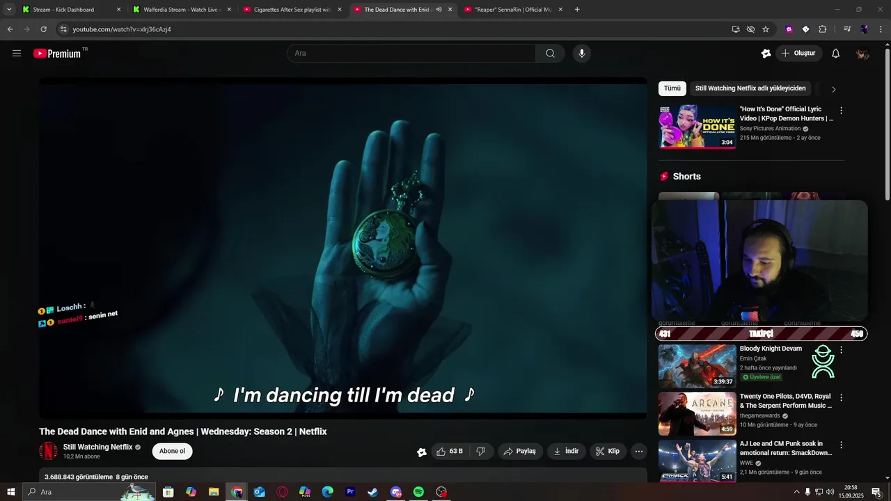Open the purple extension icon
This screenshot has width=891, height=501.
pyautogui.click(x=789, y=29)
